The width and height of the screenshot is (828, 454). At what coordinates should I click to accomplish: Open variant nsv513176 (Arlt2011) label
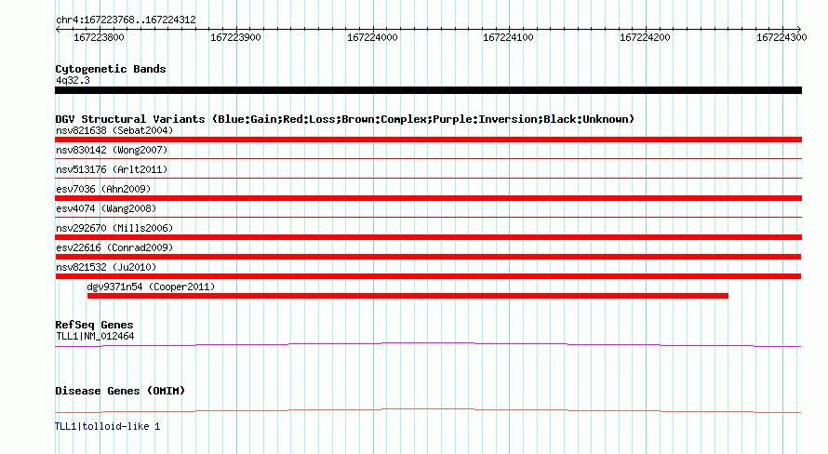[112, 169]
